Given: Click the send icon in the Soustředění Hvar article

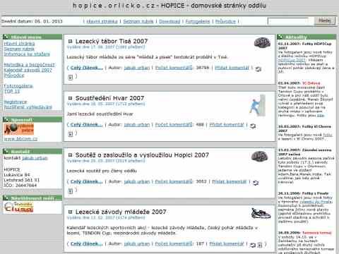Looking at the screenshot, I should 253,126.
